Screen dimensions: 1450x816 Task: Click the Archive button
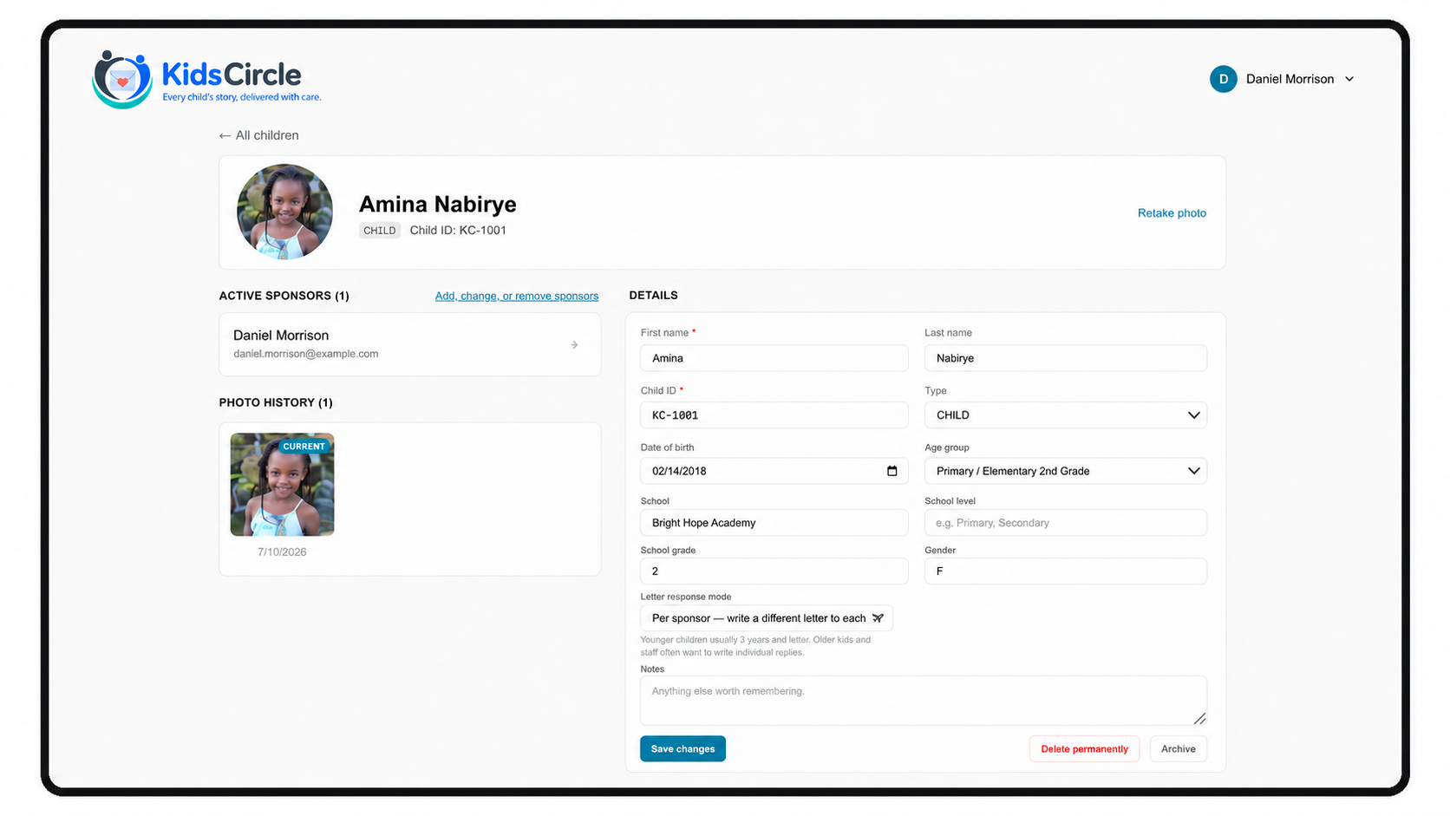click(x=1178, y=749)
